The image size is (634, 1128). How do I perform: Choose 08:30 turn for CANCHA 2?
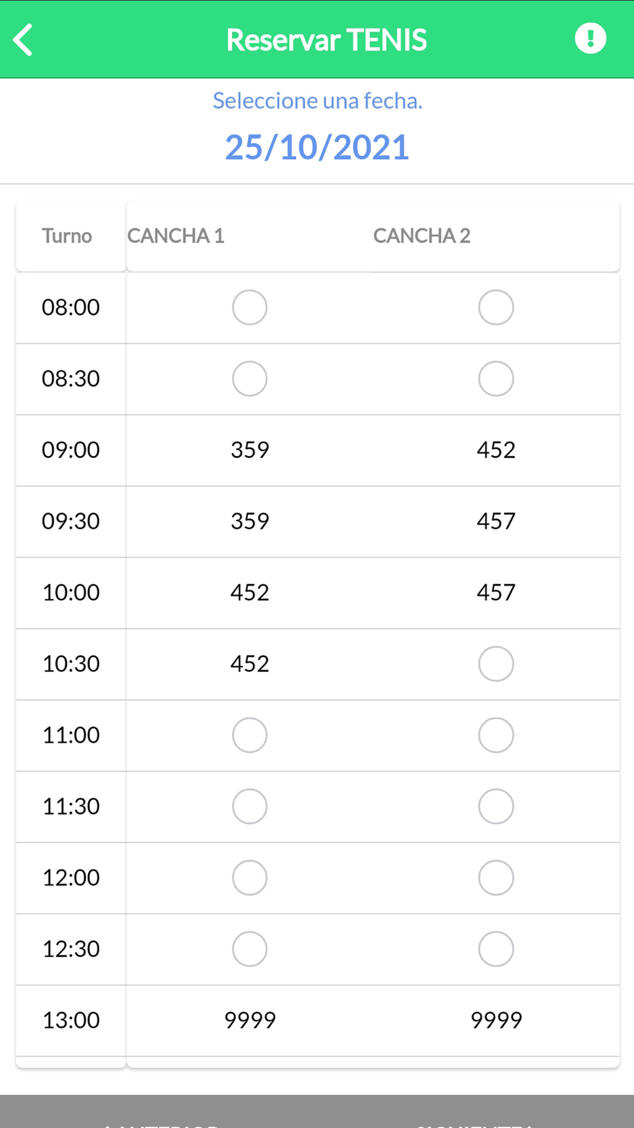[496, 379]
